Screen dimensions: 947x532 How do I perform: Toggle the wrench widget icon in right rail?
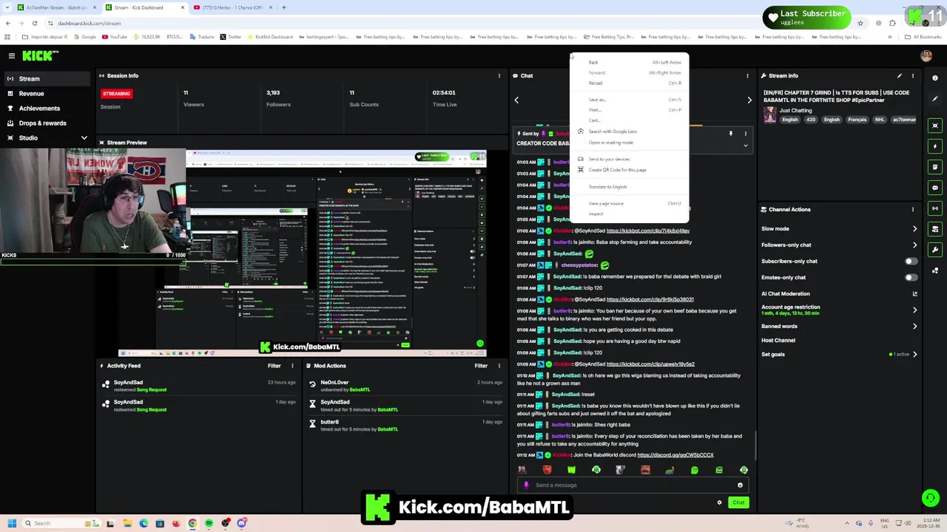935,250
